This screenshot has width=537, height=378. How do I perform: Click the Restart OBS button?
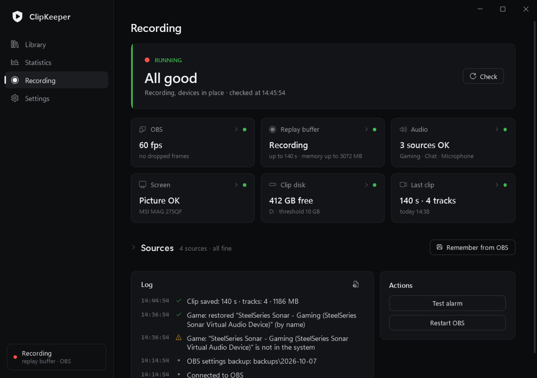pos(447,323)
